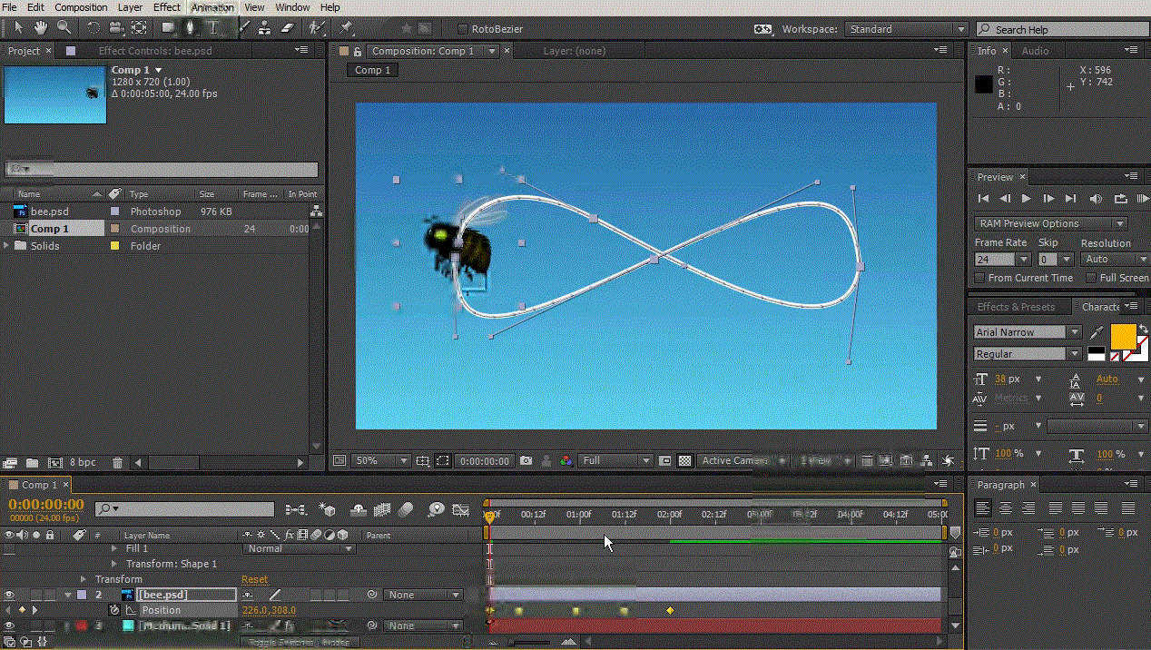This screenshot has width=1151, height=650.
Task: Jump to the first frame
Action: tap(983, 198)
